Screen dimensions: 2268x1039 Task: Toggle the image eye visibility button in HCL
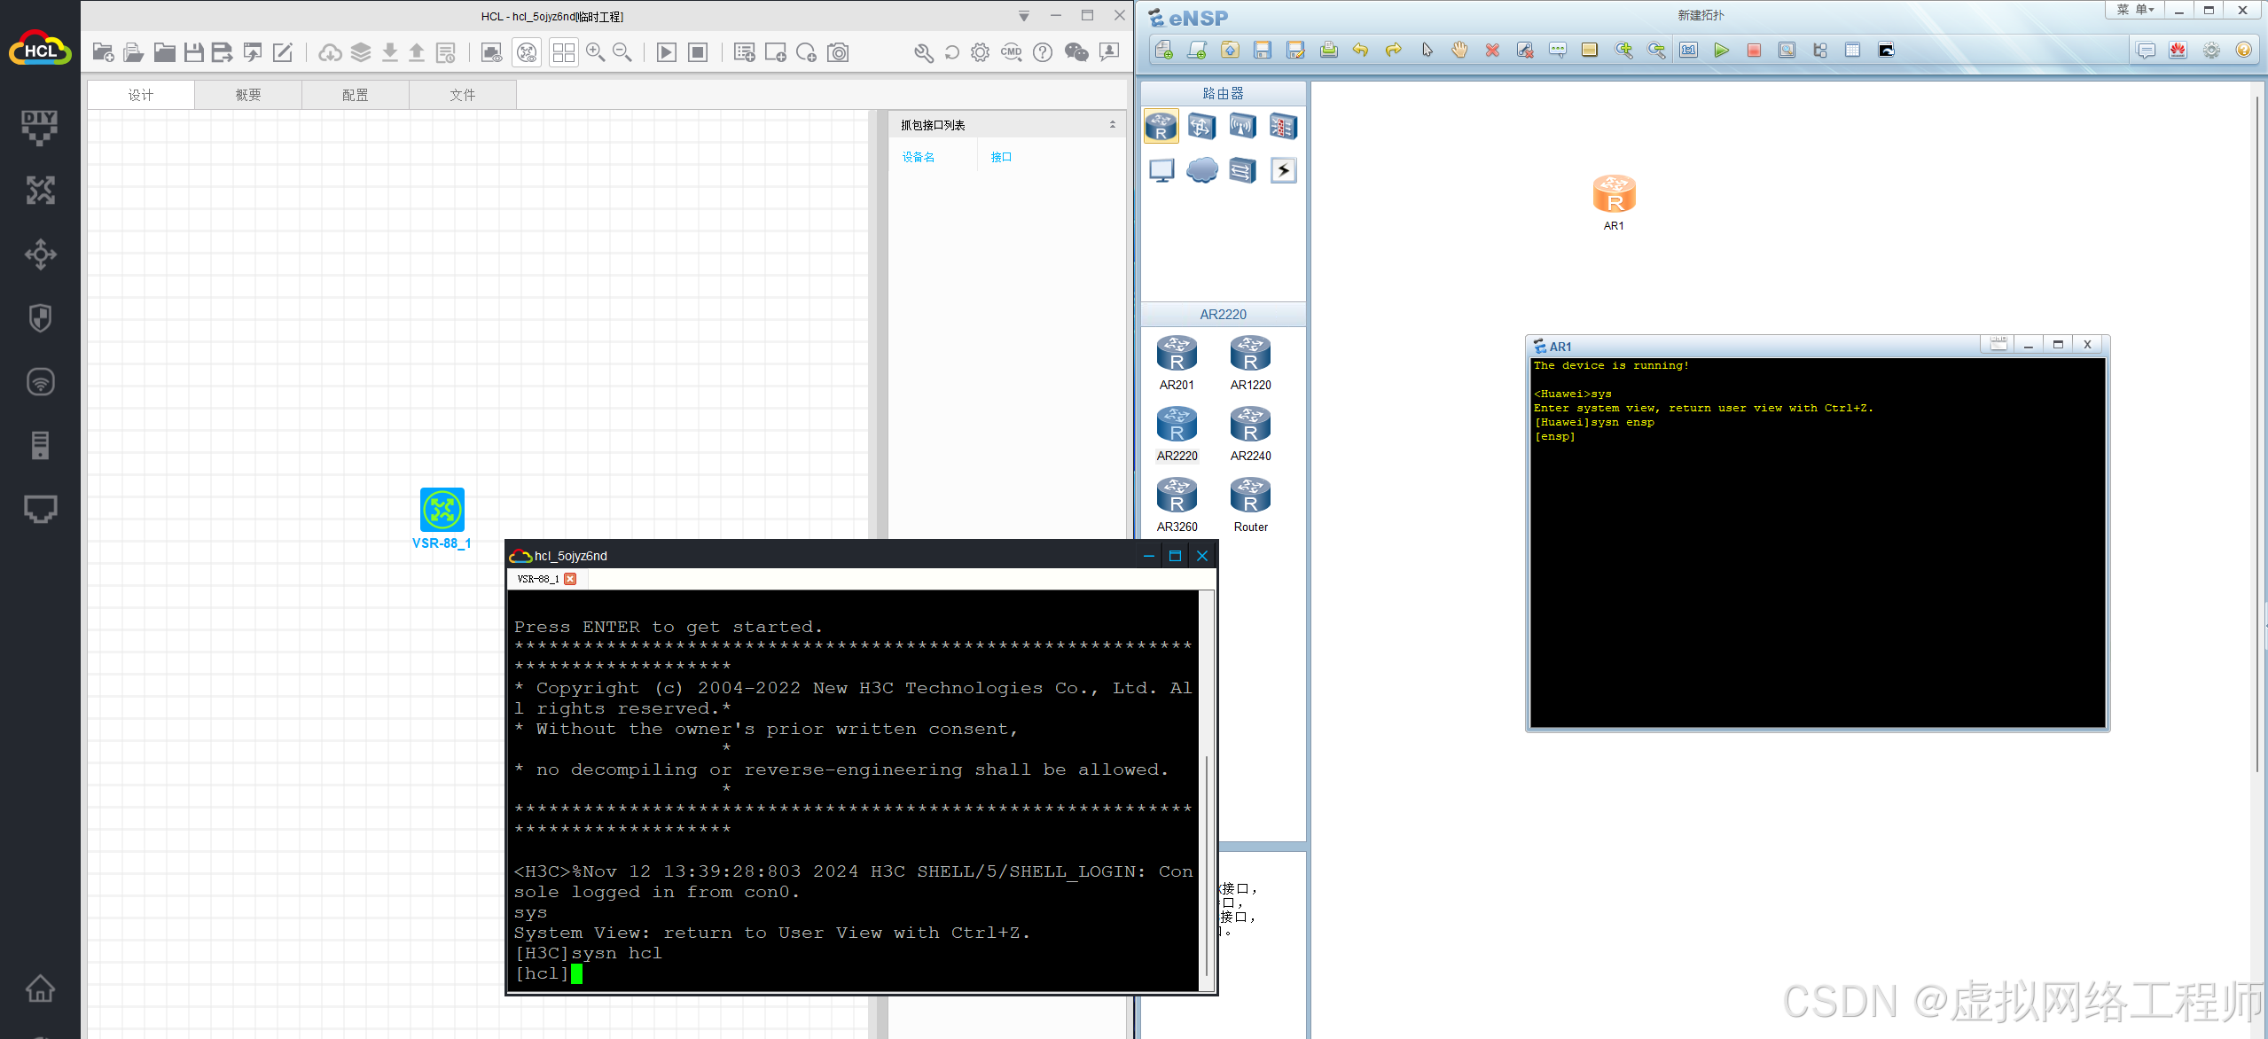click(x=492, y=52)
